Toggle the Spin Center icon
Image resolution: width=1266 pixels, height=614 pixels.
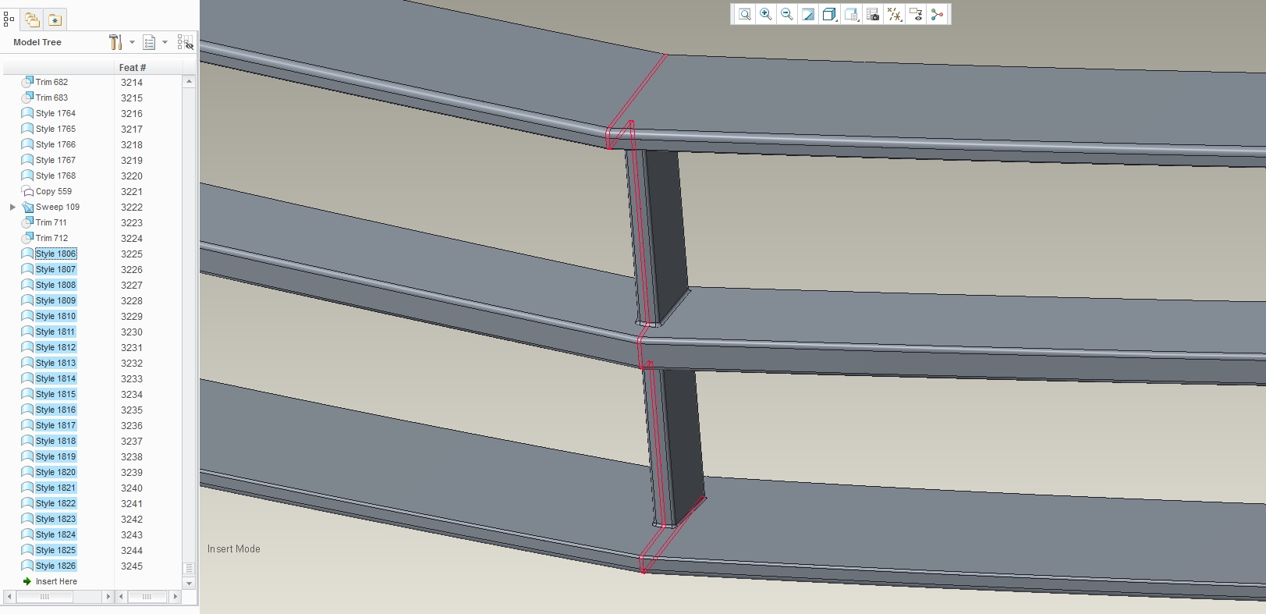(x=937, y=14)
